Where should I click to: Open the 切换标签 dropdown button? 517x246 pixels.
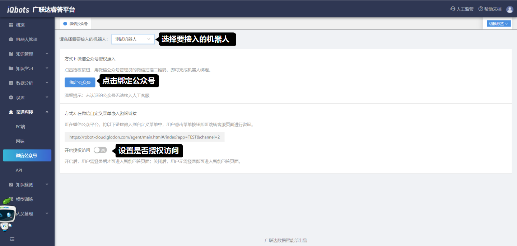pos(499,24)
